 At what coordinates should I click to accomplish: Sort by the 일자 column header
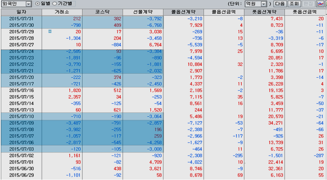[x=21, y=12]
